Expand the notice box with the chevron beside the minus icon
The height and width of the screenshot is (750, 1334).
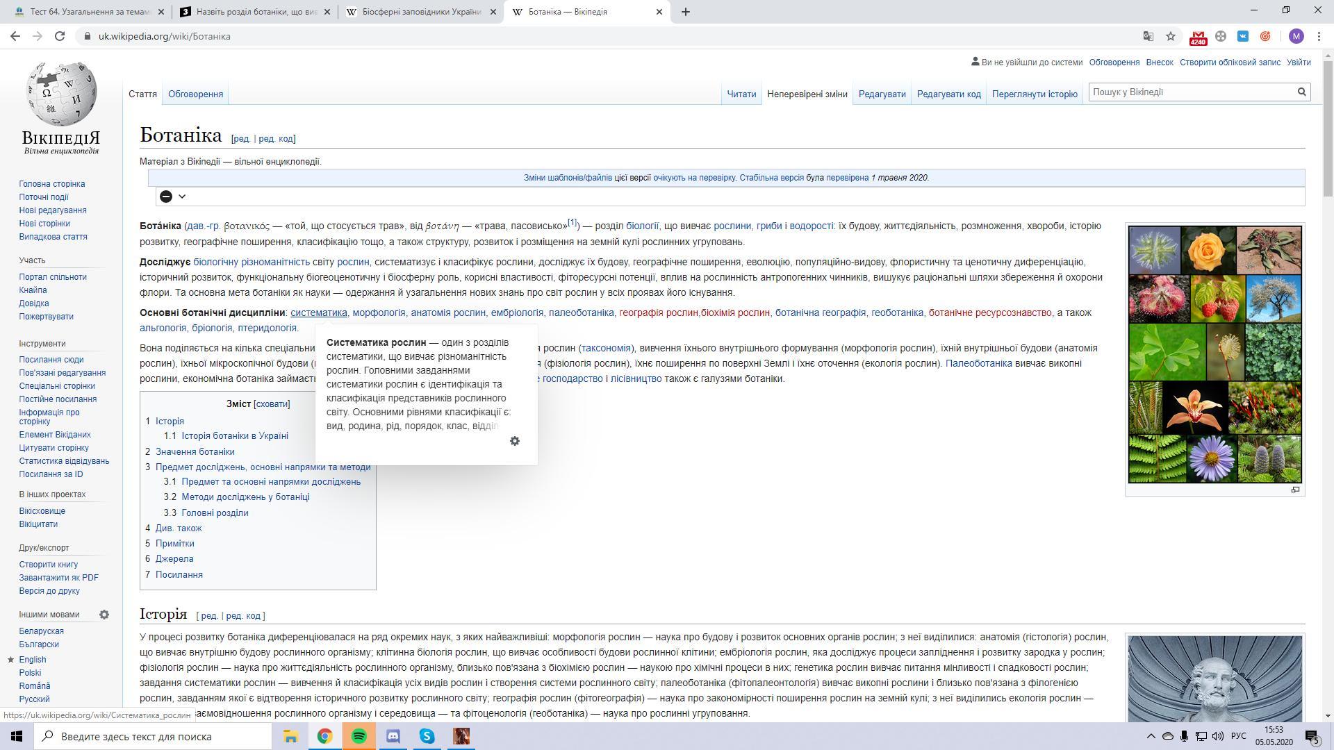click(x=182, y=197)
